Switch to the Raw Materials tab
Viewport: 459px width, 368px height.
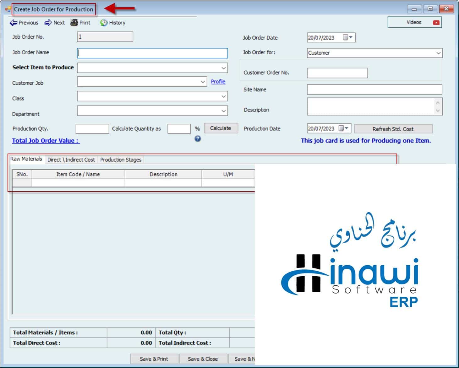[26, 159]
